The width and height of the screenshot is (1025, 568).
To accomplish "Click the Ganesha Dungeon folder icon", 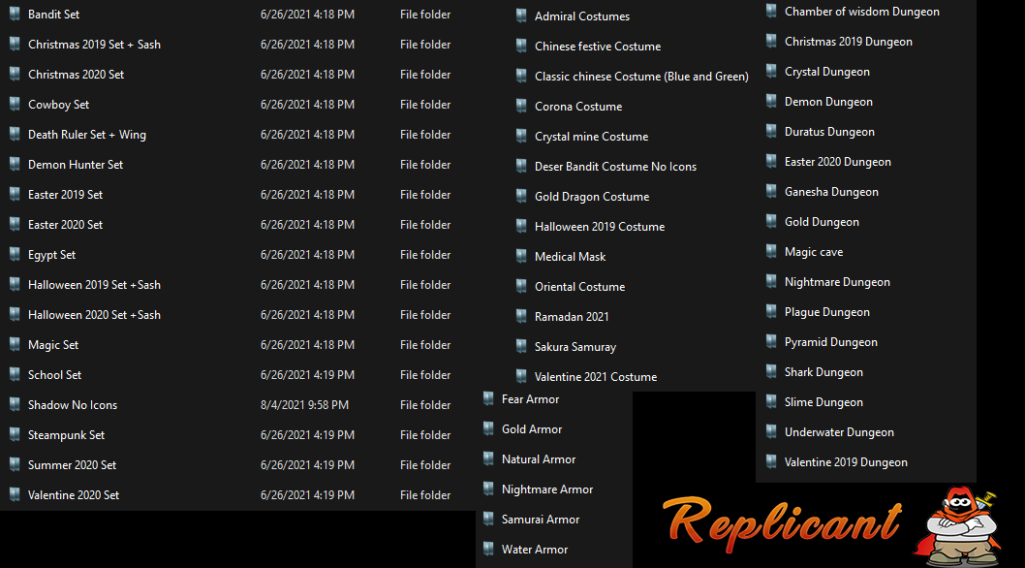I will (x=771, y=192).
